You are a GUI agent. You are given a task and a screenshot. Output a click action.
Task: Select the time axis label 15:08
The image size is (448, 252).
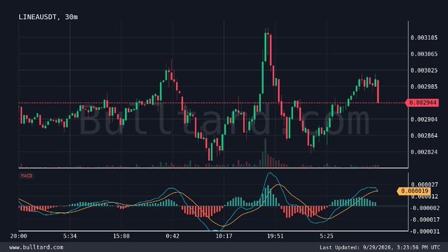[x=121, y=236]
